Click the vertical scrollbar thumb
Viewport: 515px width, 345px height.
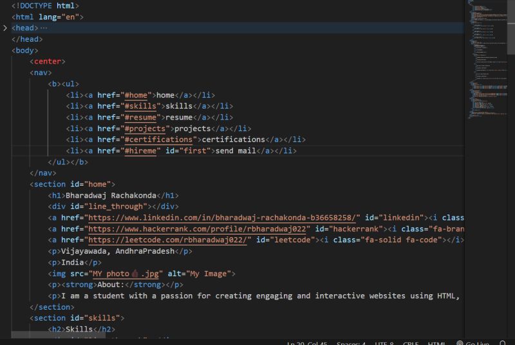[x=511, y=28]
